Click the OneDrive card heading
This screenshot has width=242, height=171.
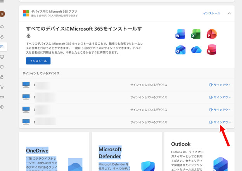tap(37, 151)
